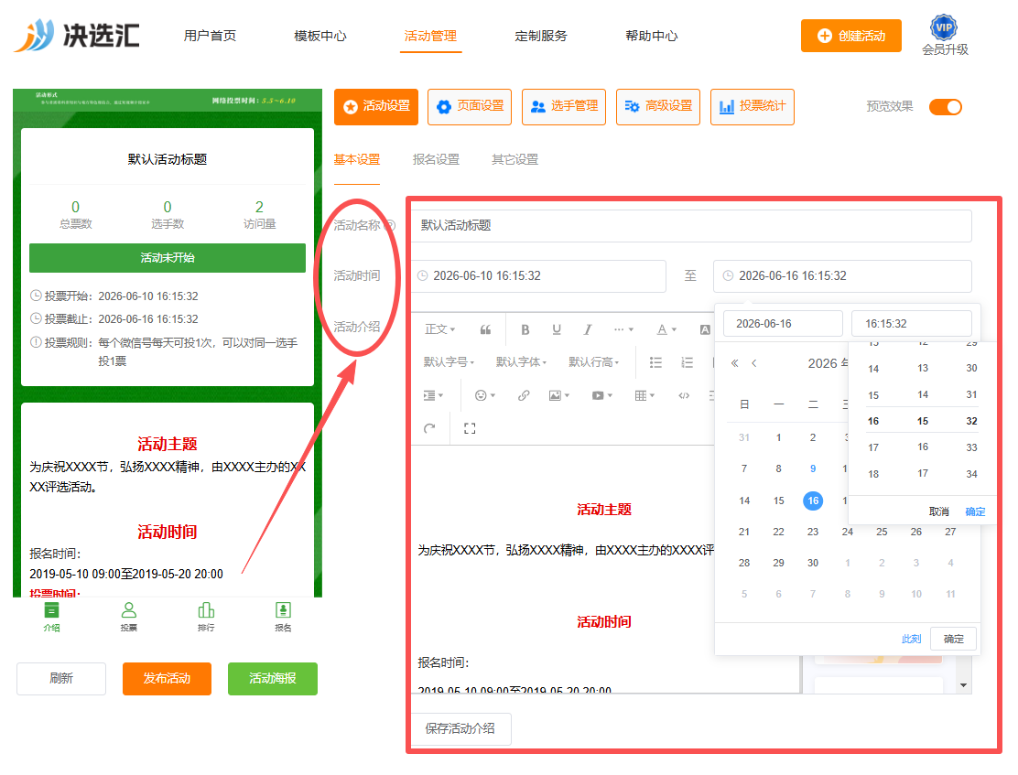This screenshot has height=775, width=1018.
Task: Insert a hyperlink with the link icon
Action: pos(524,395)
